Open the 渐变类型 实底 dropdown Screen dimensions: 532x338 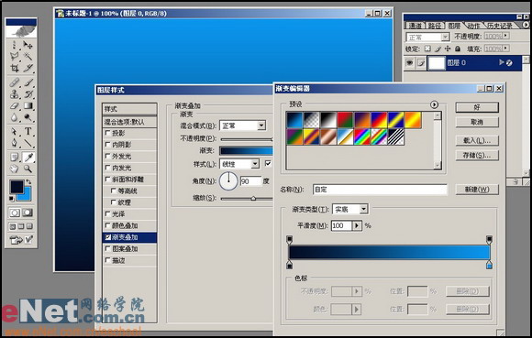[x=363, y=209]
